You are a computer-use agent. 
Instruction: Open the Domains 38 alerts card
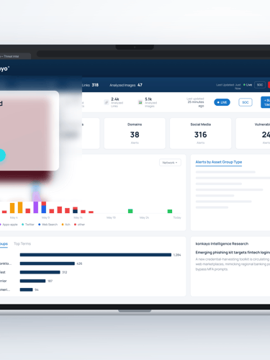click(135, 133)
